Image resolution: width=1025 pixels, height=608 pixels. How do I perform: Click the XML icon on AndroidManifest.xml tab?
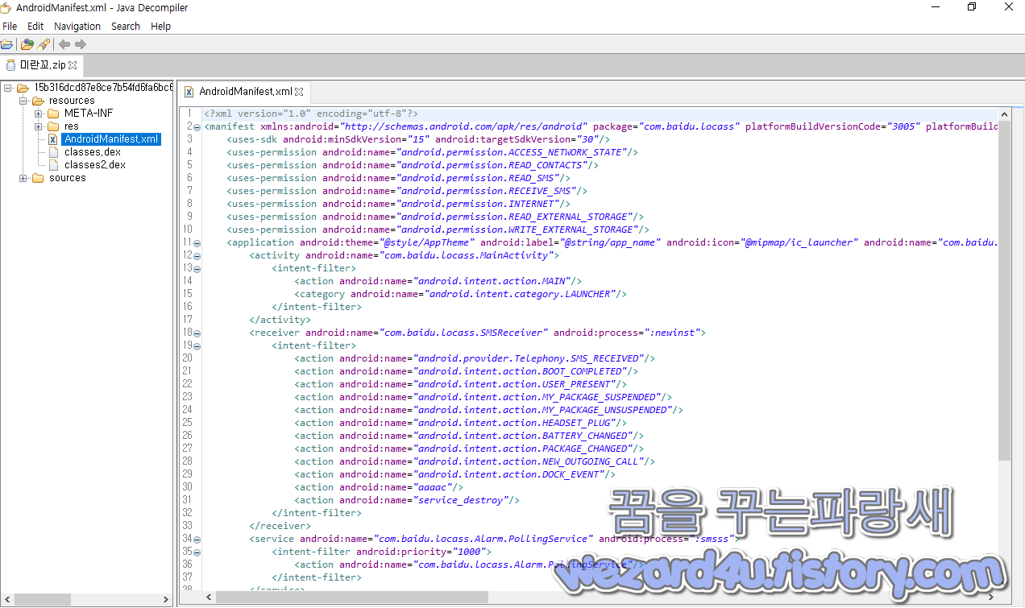click(189, 92)
